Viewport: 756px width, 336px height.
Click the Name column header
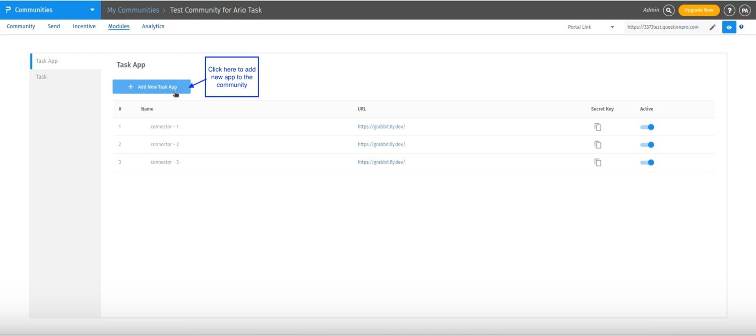(x=147, y=109)
